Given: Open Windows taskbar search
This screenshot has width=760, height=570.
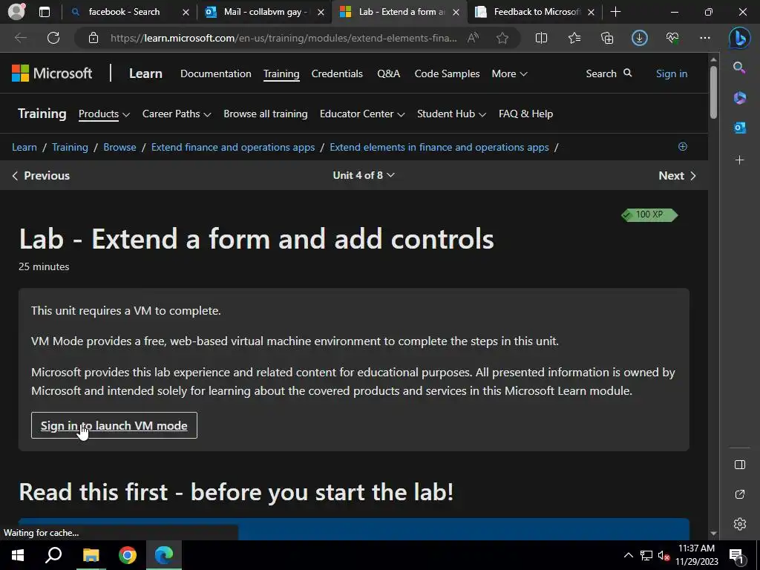Looking at the screenshot, I should 53,555.
